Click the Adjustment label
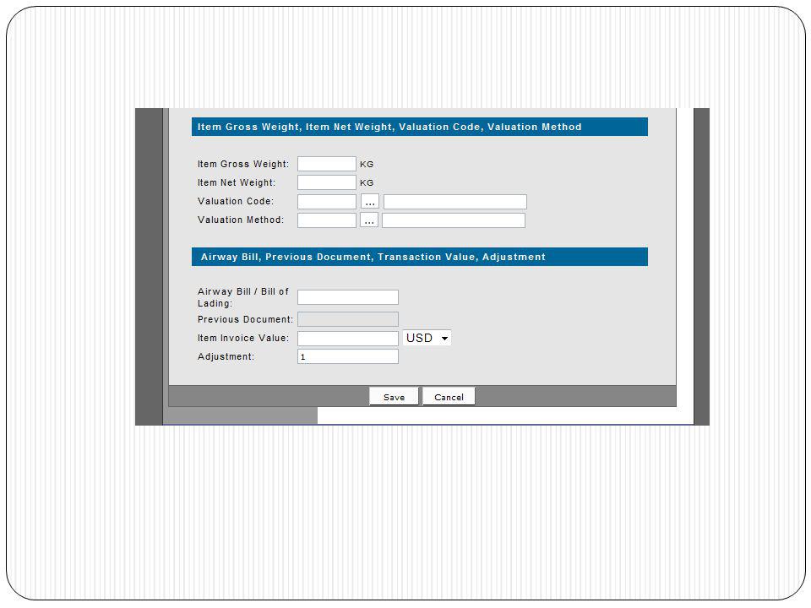811x608 pixels. (226, 356)
